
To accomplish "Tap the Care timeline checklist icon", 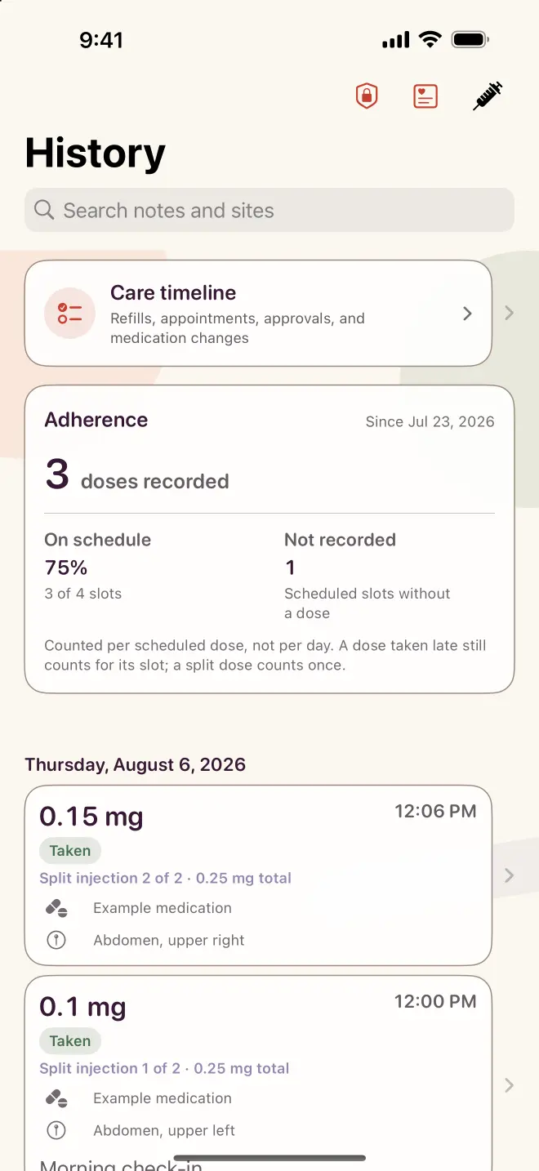I will click(70, 314).
